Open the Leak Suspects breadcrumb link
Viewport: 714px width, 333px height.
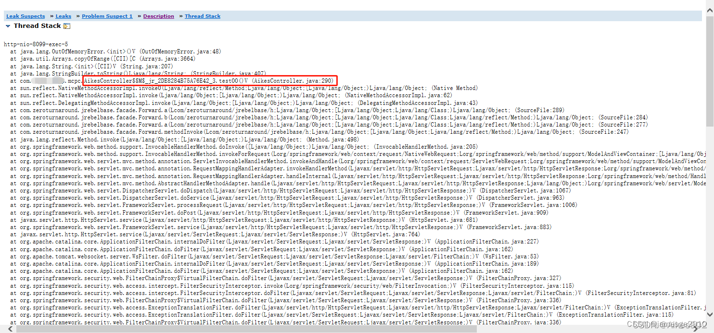(x=25, y=16)
